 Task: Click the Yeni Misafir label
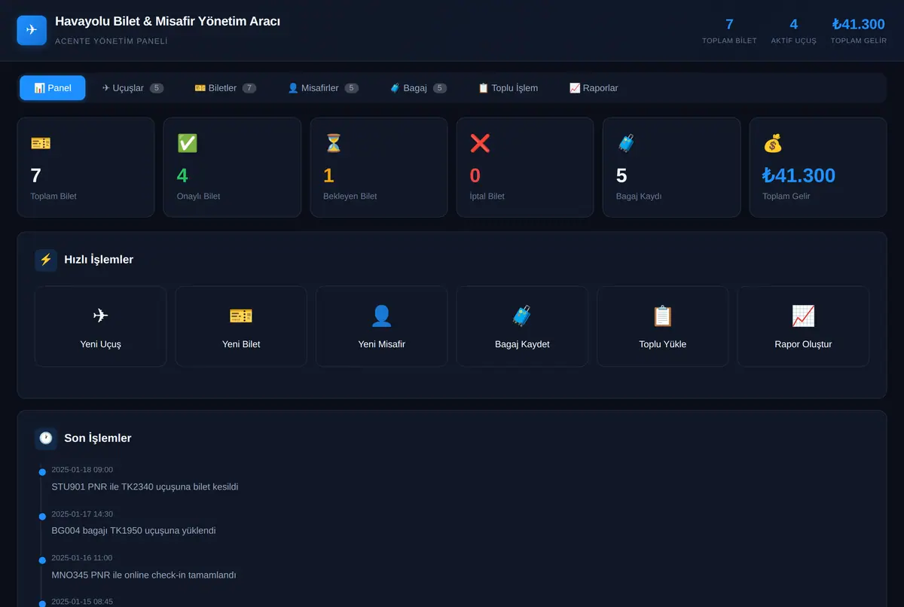381,344
